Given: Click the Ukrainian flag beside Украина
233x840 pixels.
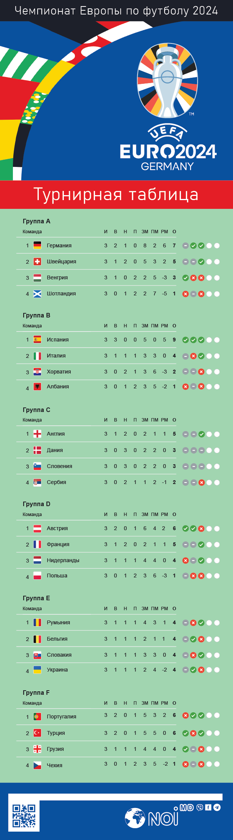Looking at the screenshot, I should click(x=37, y=670).
